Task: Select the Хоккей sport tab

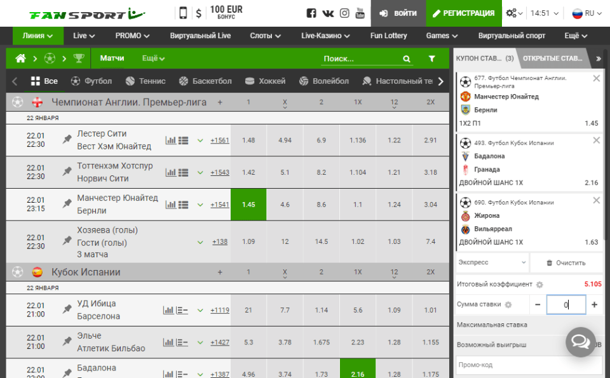Action: point(266,81)
